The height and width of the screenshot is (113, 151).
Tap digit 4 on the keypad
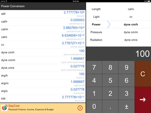coord(94,80)
